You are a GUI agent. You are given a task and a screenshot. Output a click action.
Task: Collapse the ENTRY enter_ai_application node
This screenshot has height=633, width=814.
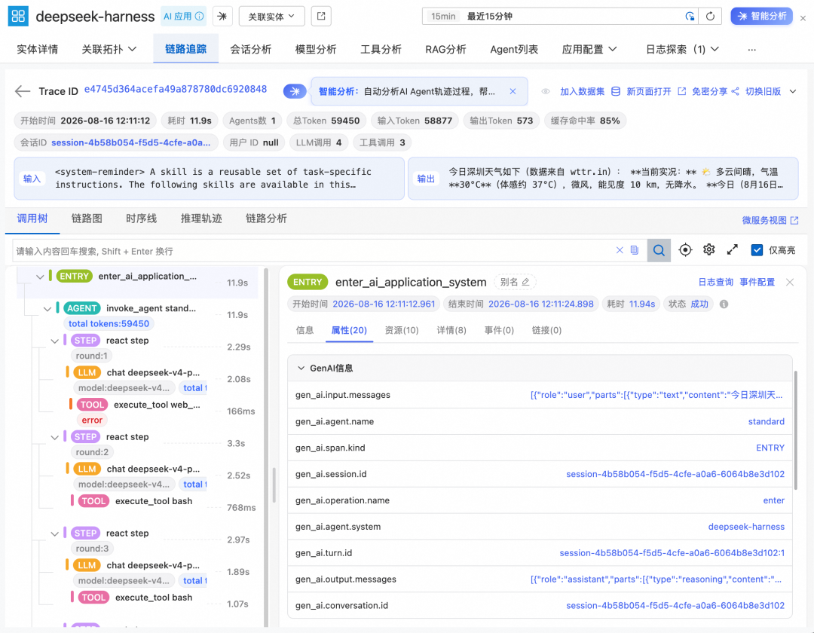[40, 277]
